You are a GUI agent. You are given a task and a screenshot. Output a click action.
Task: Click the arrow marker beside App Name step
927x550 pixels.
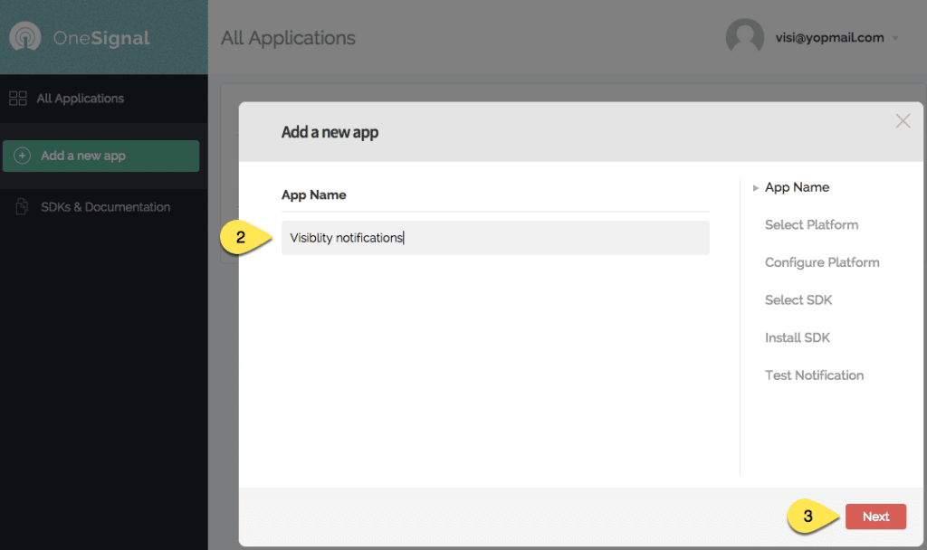point(756,188)
